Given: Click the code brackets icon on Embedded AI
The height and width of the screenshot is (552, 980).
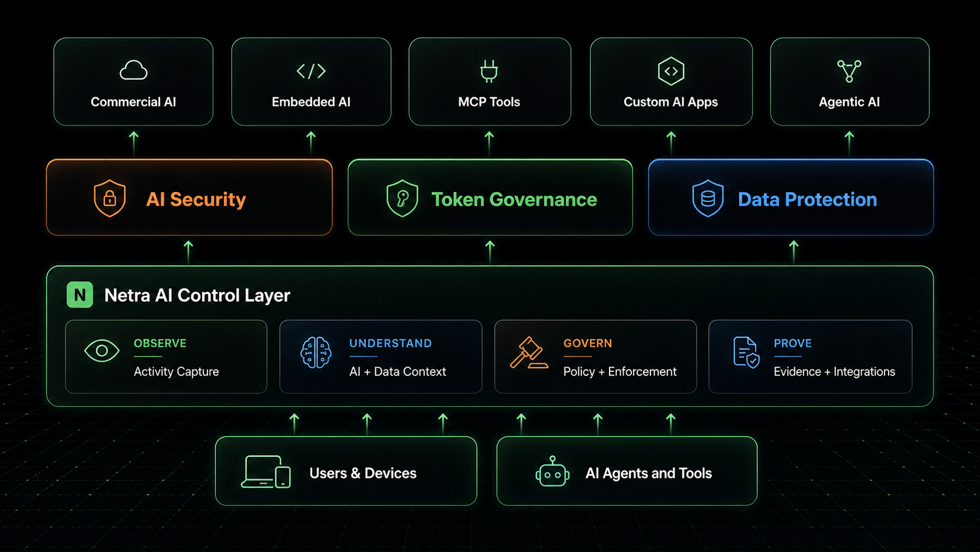Looking at the screenshot, I should click(x=311, y=71).
